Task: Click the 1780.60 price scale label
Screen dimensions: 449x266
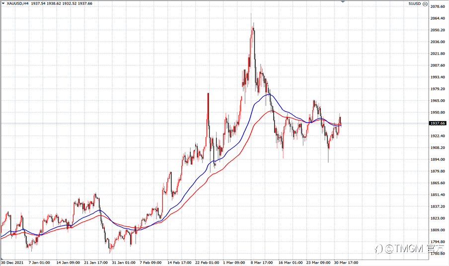Action: (x=438, y=254)
